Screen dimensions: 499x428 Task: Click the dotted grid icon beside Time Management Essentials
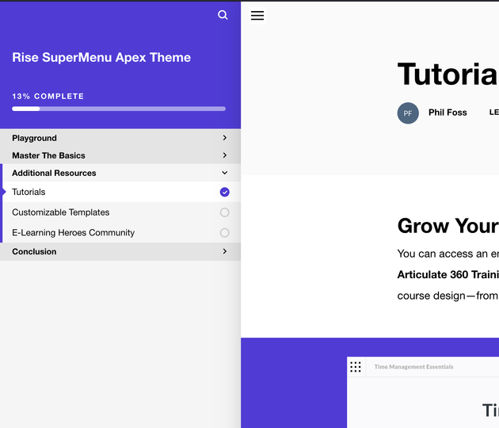pos(356,367)
